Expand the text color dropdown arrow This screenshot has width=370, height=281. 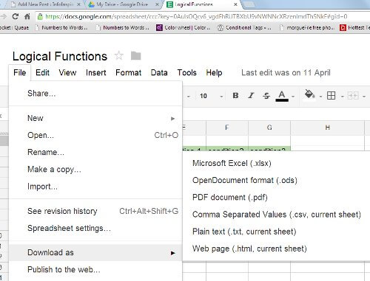coord(293,97)
